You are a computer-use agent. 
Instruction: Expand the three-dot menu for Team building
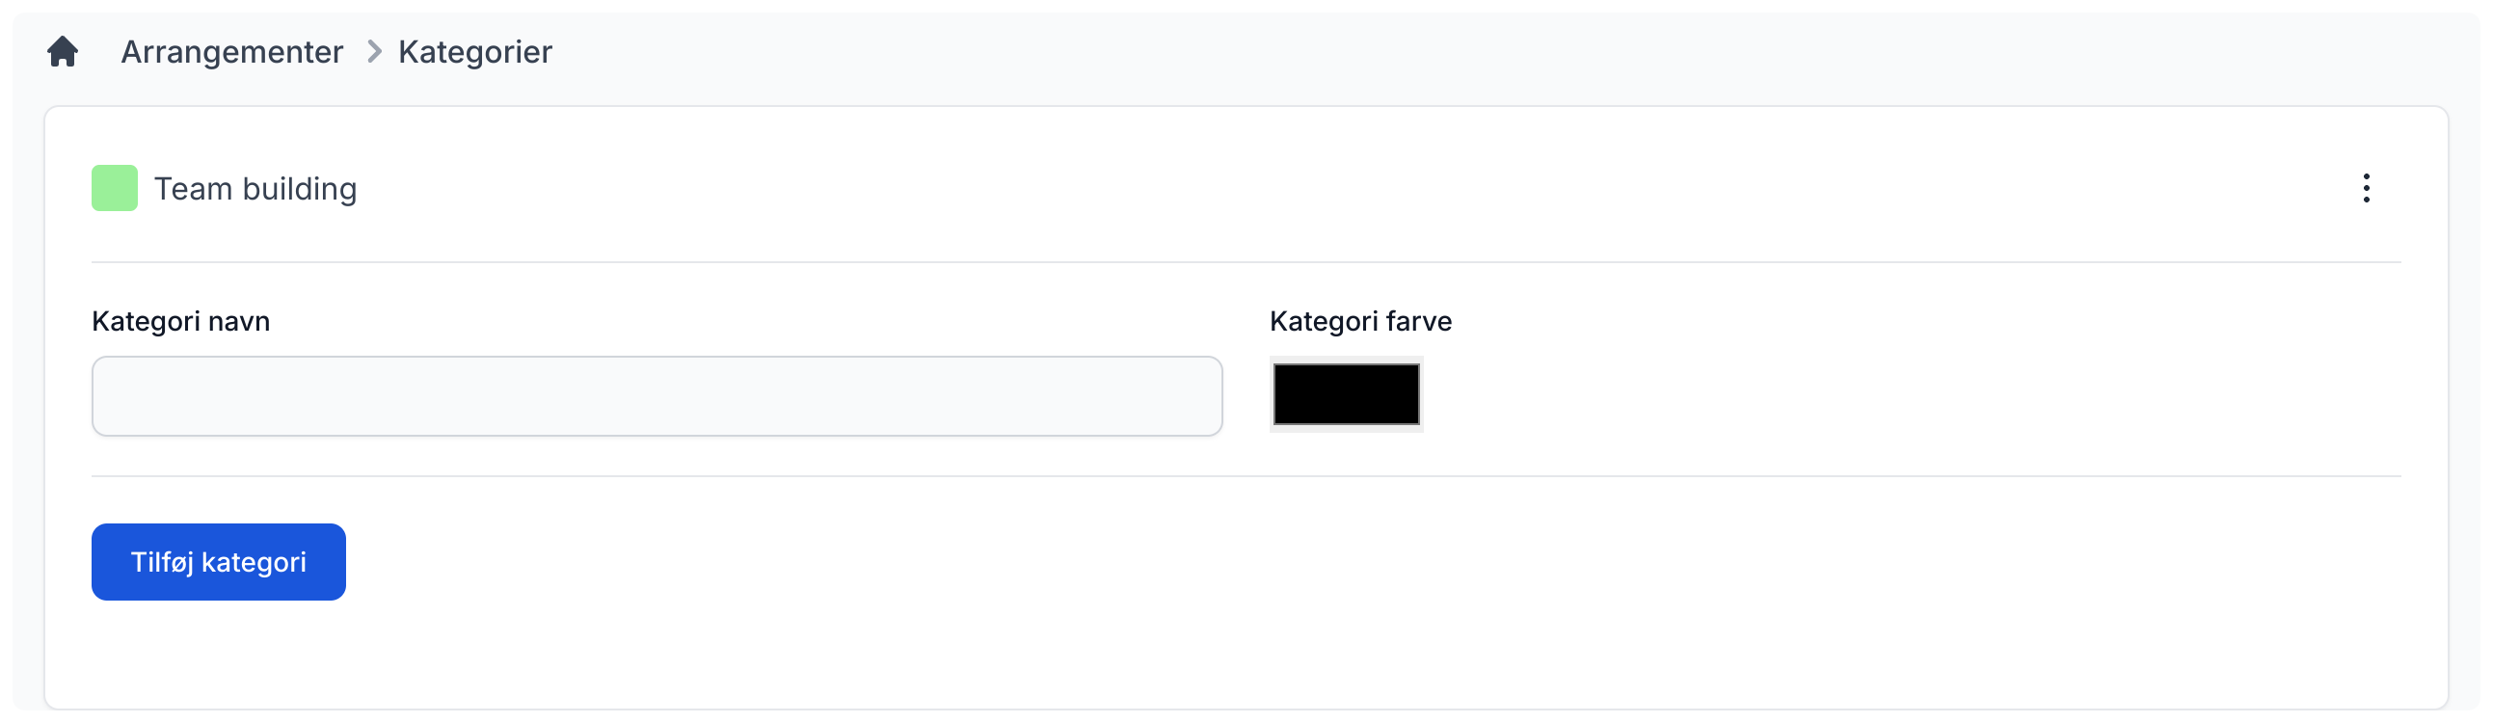click(2365, 188)
